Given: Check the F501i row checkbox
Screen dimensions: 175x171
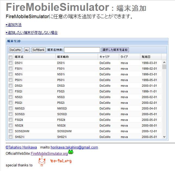Looking at the screenshot, I should pyautogui.click(x=11, y=69).
